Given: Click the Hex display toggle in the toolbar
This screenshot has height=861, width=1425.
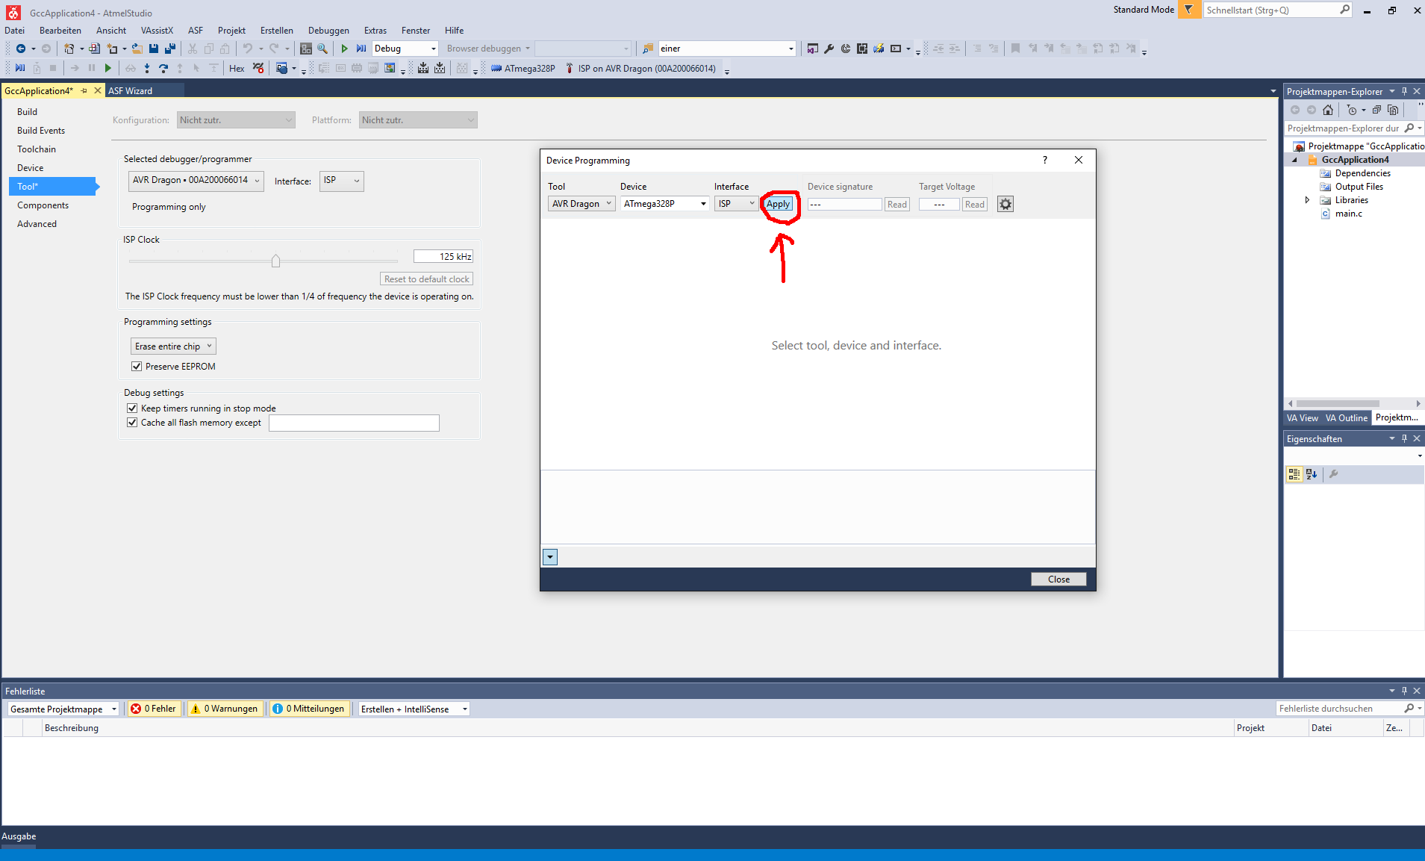Looking at the screenshot, I should coord(237,69).
